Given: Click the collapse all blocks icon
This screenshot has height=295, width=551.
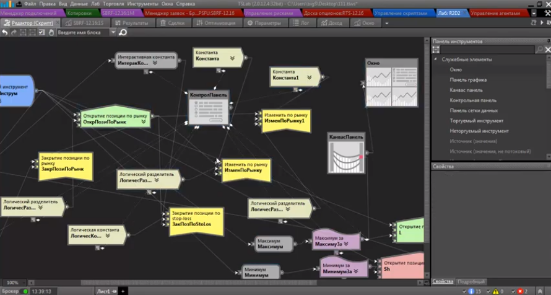Looking at the screenshot, I should 32,32.
